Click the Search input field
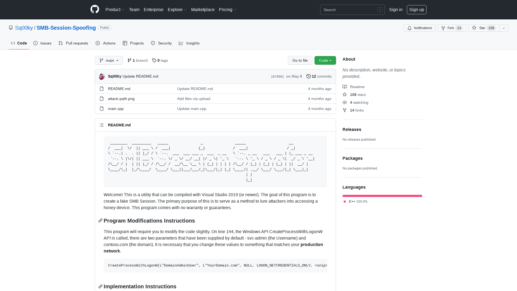517x291 pixels. pos(352,10)
